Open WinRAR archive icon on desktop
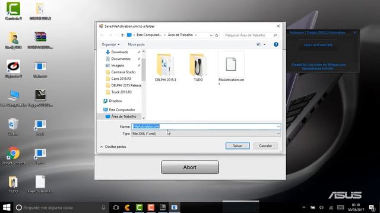This screenshot has width=380, height=213. (40, 40)
